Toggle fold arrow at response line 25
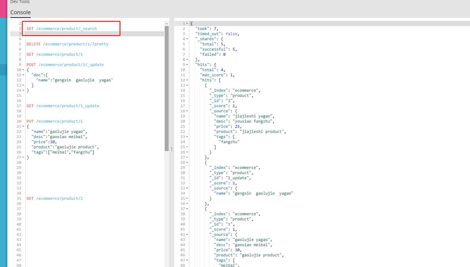Image resolution: width=470 pixels, height=267 pixels. 188,147
